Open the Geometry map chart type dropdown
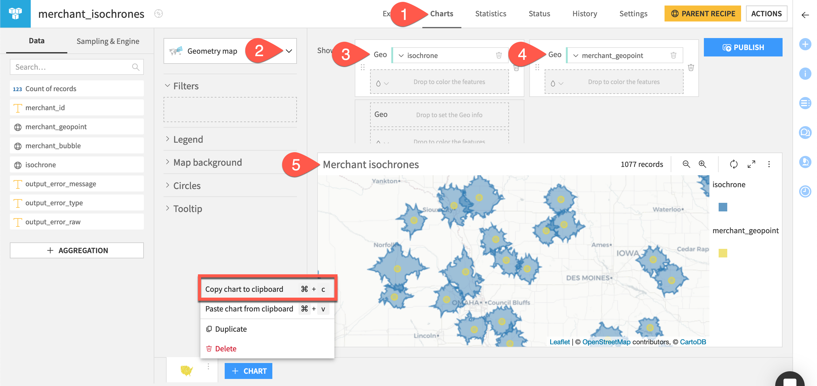This screenshot has width=817, height=386. (289, 51)
